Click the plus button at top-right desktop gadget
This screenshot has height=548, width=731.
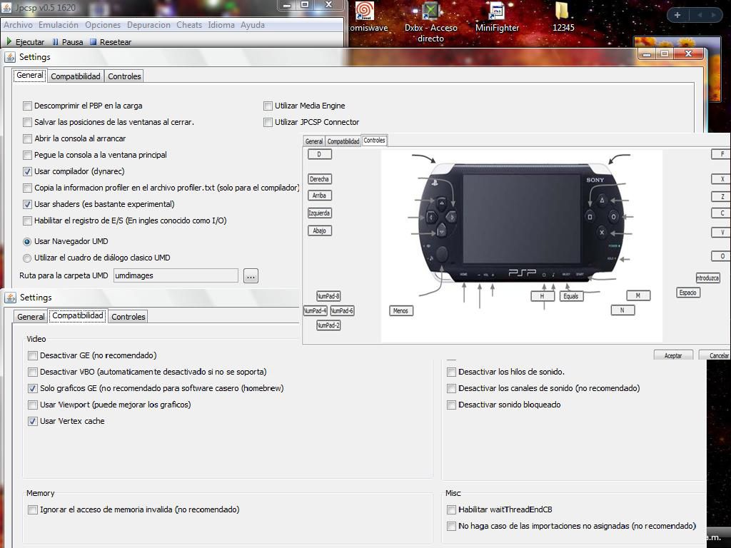677,15
